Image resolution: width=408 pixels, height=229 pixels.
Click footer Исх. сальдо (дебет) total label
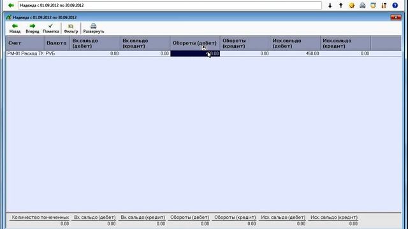coord(283,218)
